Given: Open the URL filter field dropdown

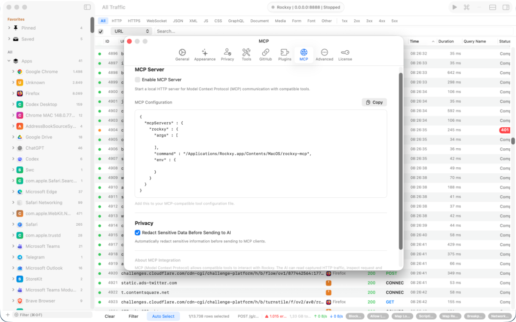Looking at the screenshot, I should coord(131,31).
